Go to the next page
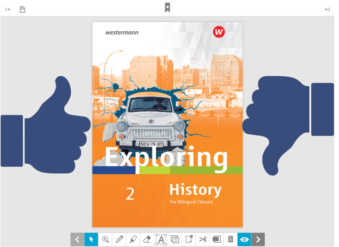The height and width of the screenshot is (247, 339). tap(258, 239)
